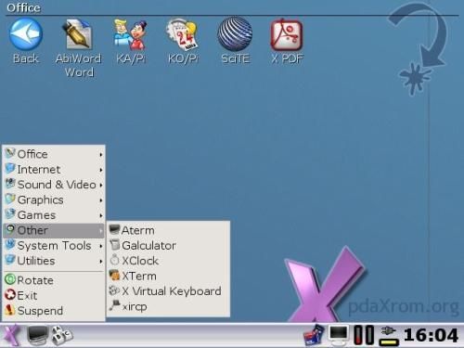Select the highlighted Other menu entry
The height and width of the screenshot is (348, 464).
point(54,230)
